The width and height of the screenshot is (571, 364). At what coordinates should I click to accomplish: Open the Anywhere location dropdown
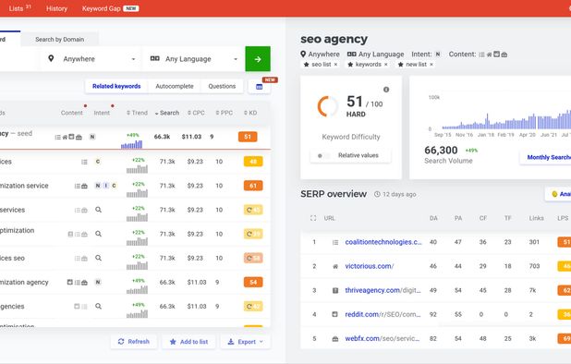coord(91,59)
